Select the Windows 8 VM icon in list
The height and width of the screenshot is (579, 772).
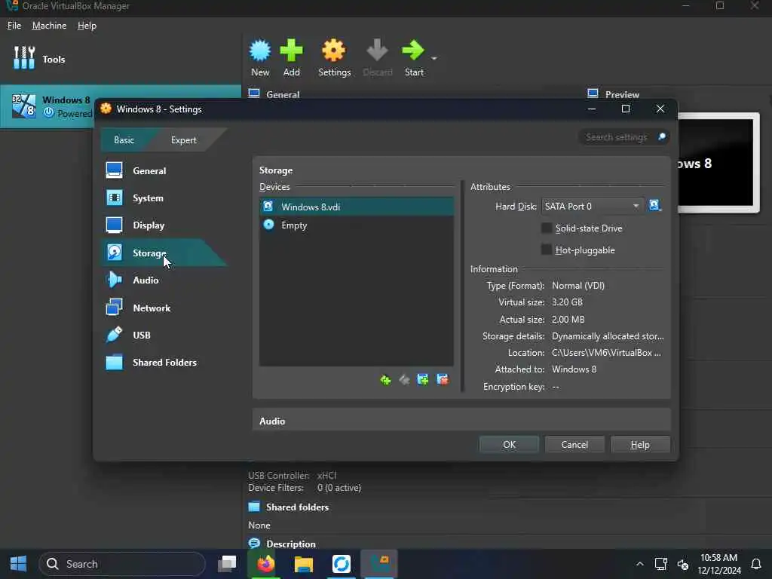(23, 106)
